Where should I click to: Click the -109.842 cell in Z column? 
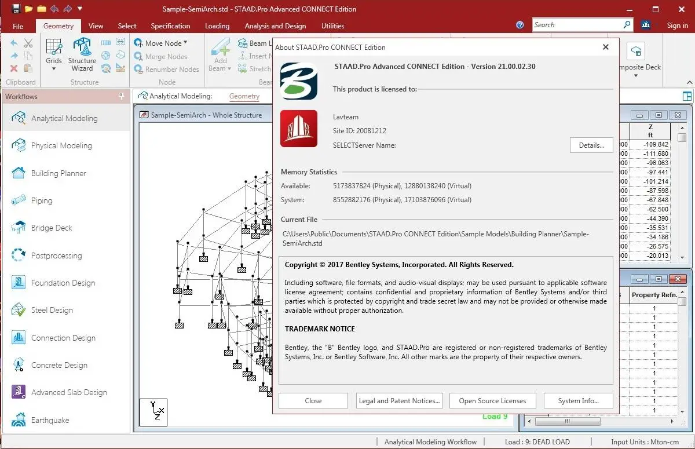point(650,145)
